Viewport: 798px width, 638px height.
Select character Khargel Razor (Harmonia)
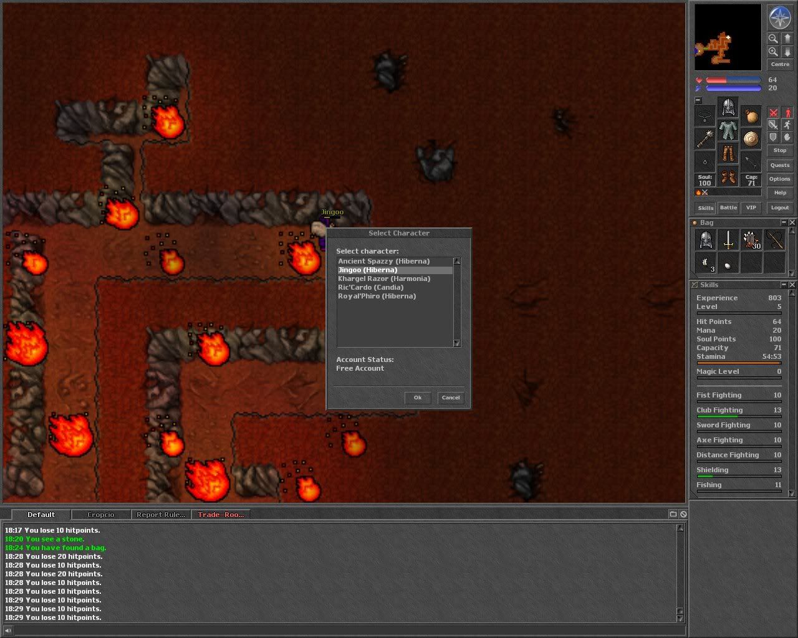[395, 279]
